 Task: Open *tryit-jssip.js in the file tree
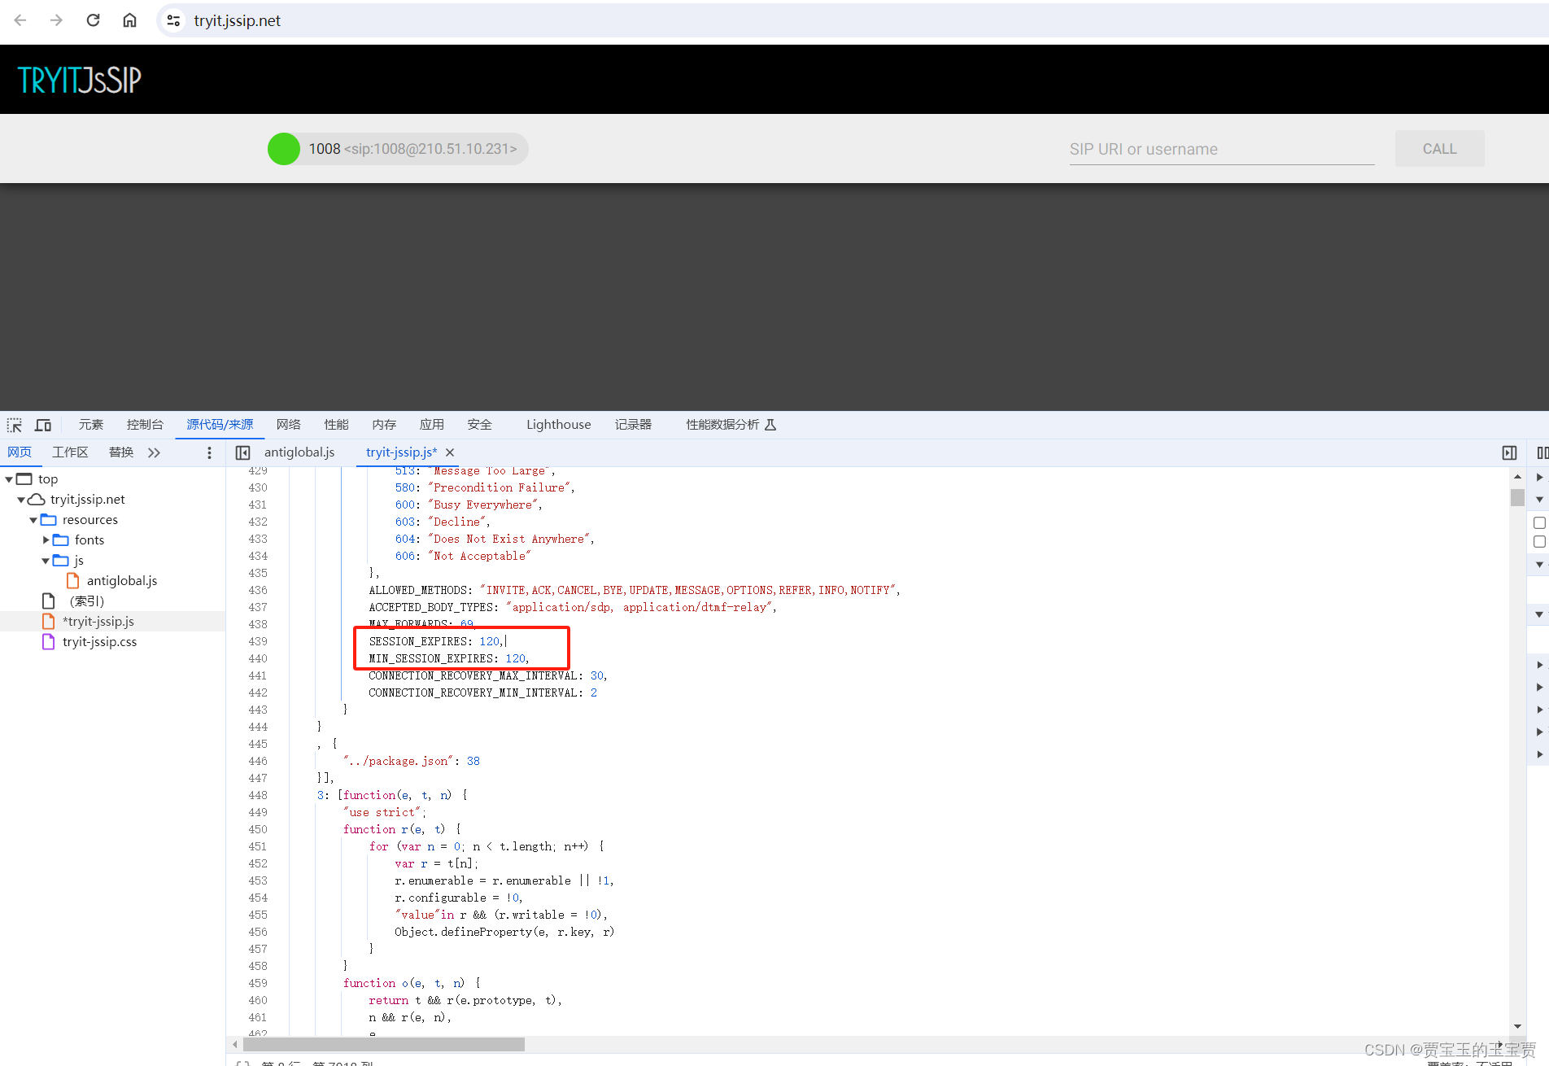pos(98,621)
